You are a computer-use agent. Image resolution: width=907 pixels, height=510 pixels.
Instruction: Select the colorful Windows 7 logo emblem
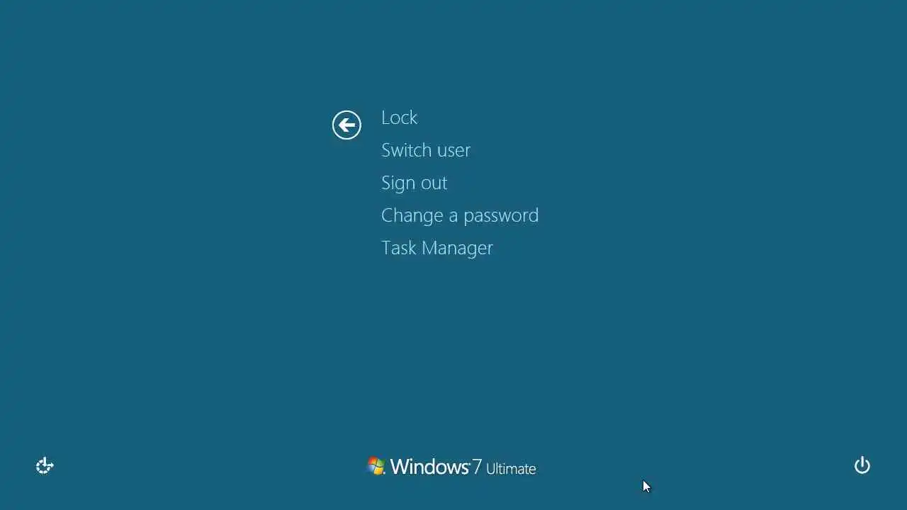(376, 465)
